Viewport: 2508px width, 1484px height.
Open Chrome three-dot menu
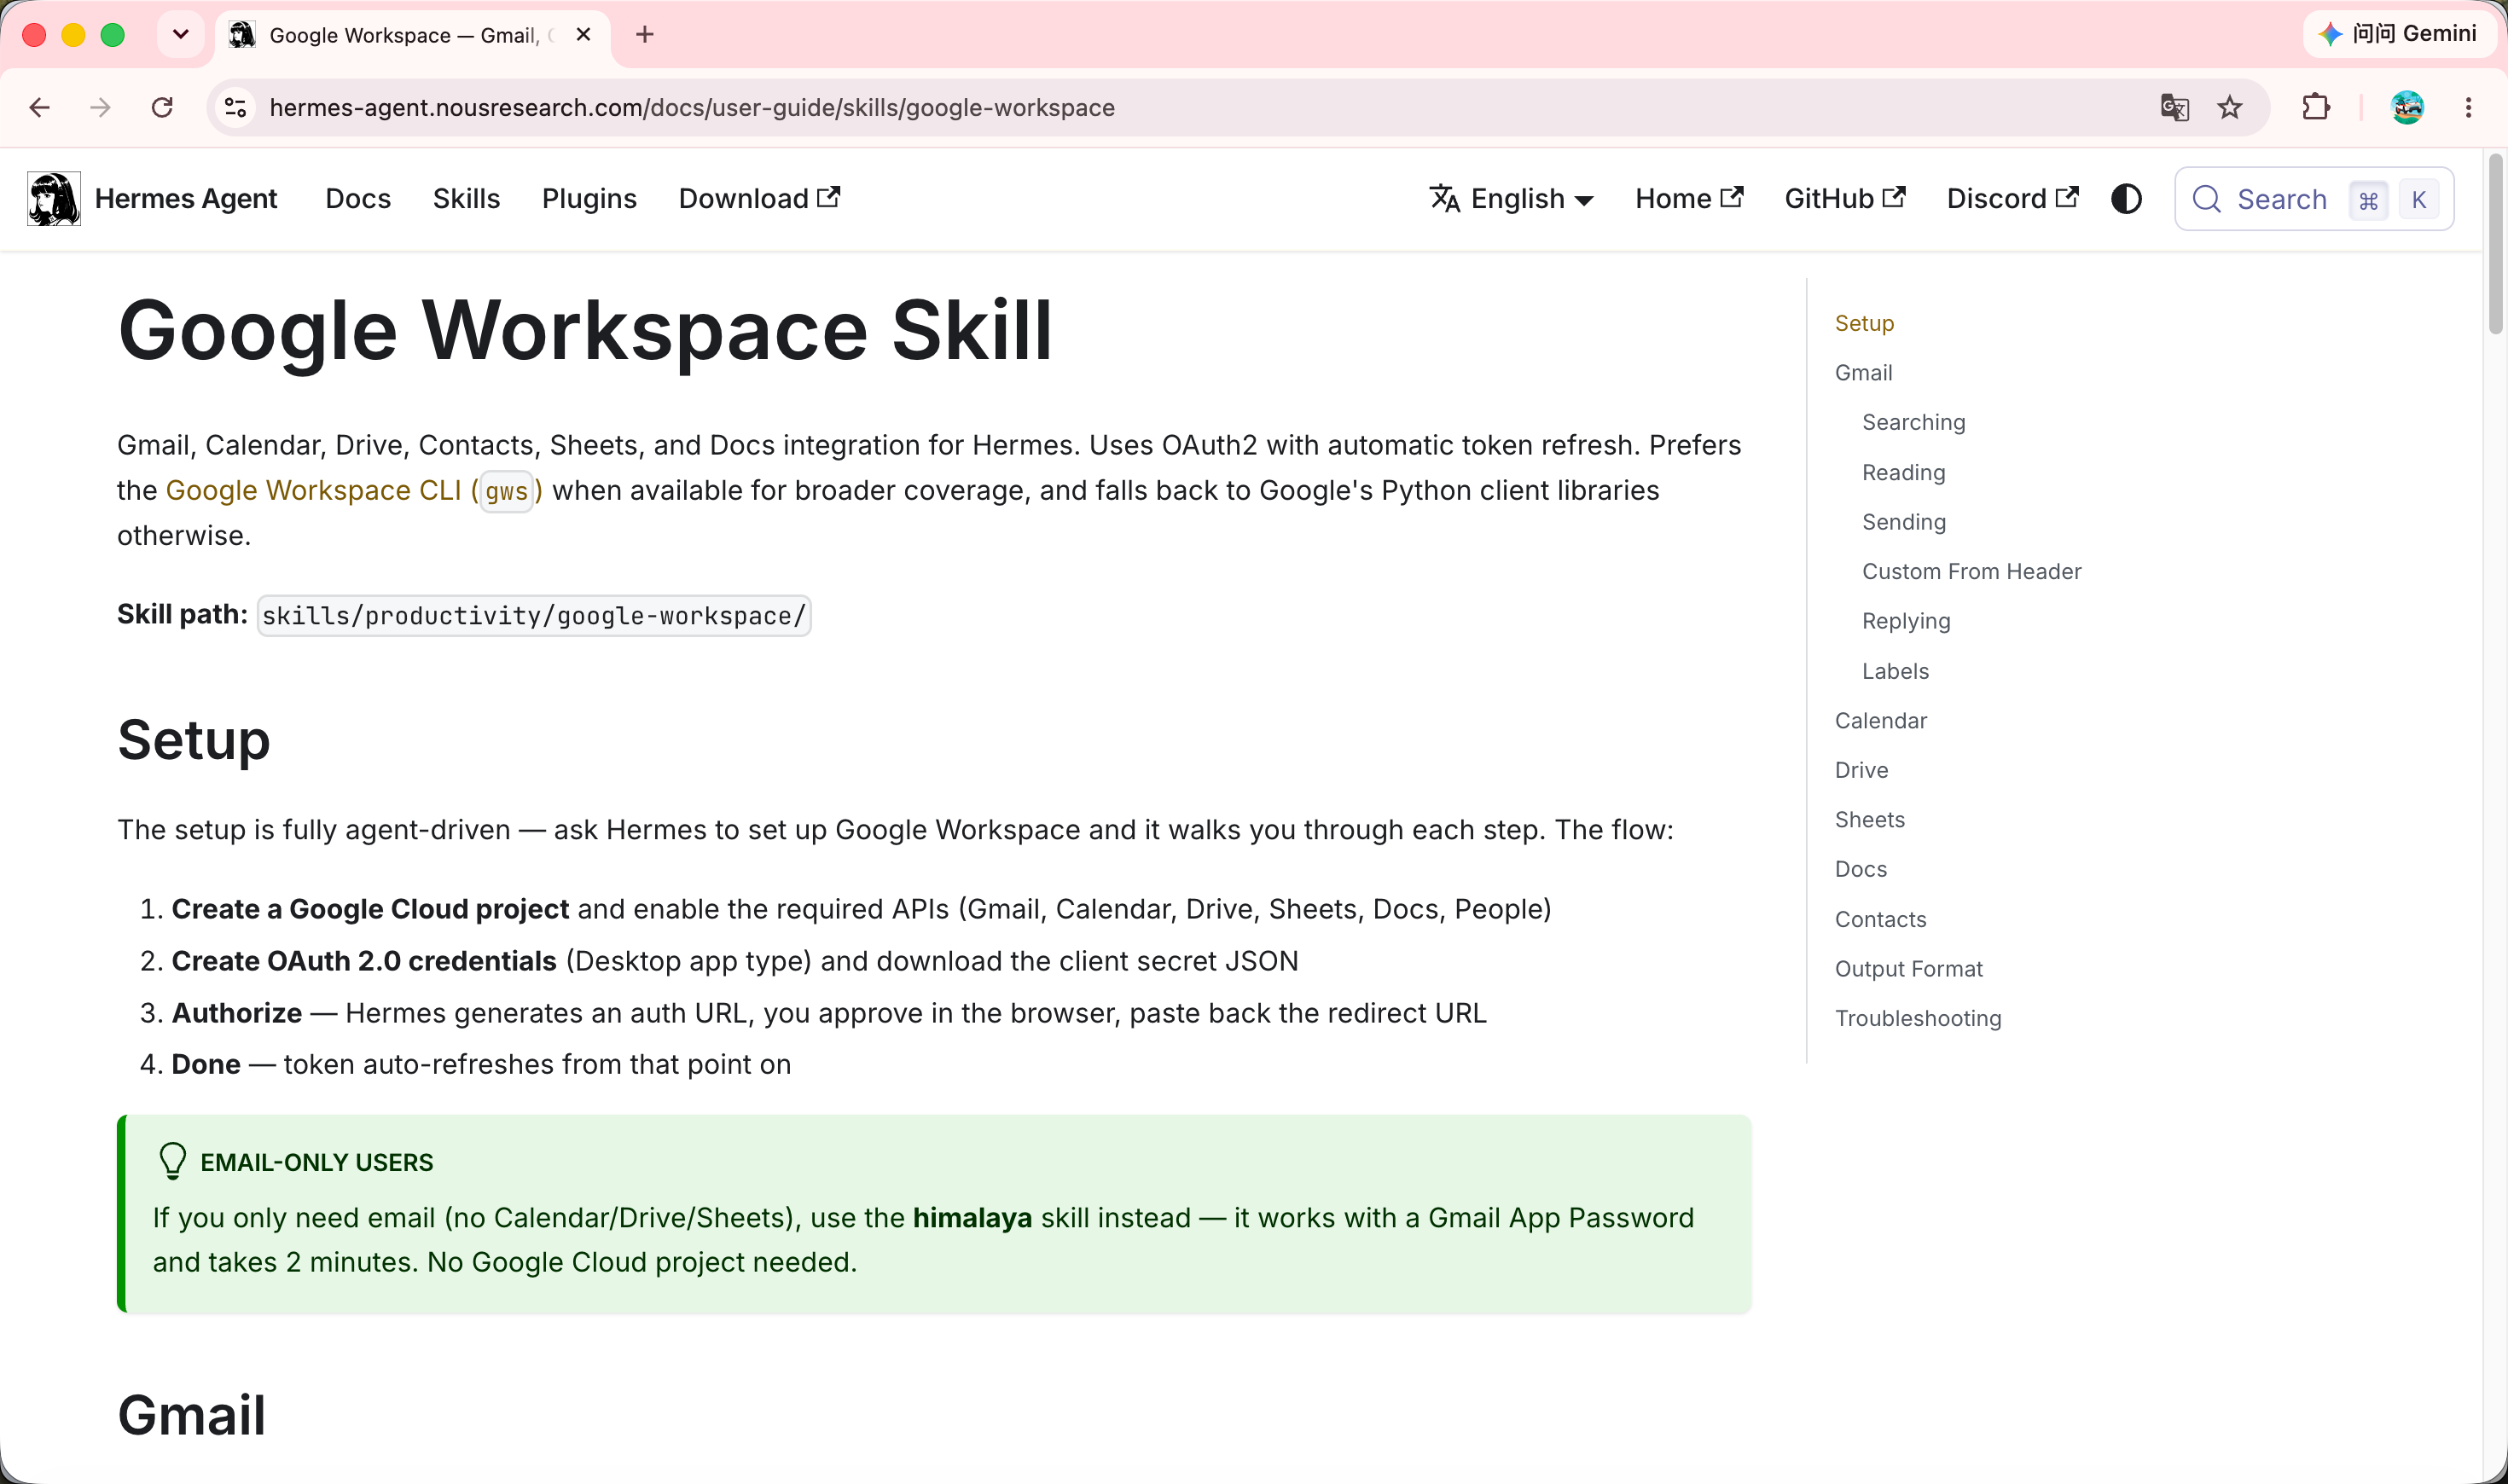(x=2468, y=107)
